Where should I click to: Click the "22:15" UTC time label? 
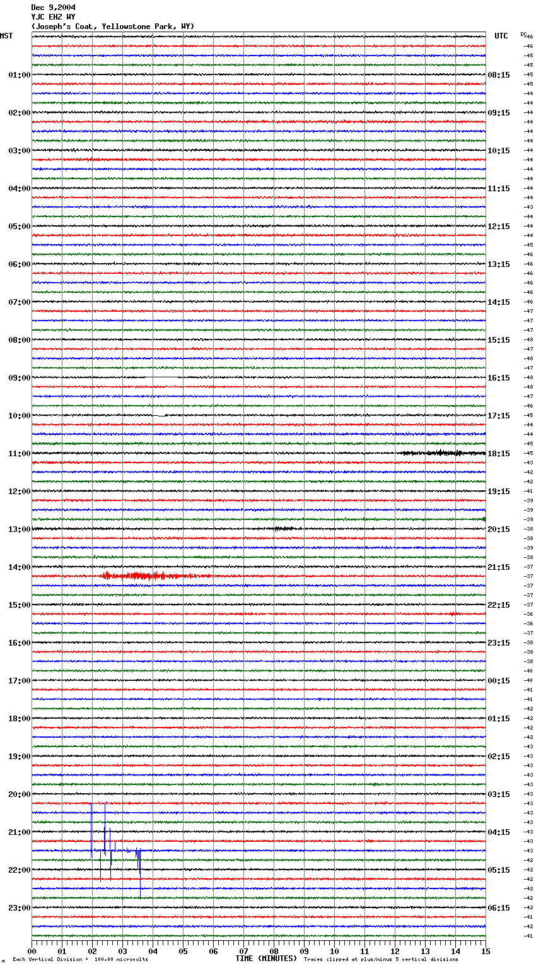499,605
